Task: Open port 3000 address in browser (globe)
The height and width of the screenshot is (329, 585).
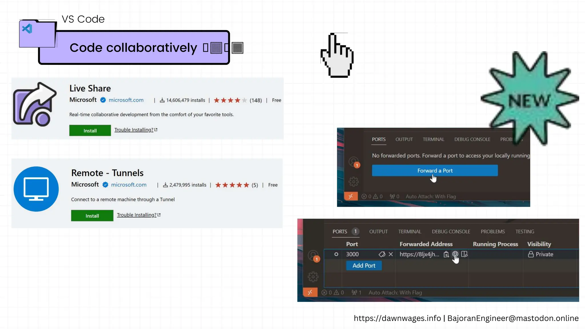Action: [455, 254]
